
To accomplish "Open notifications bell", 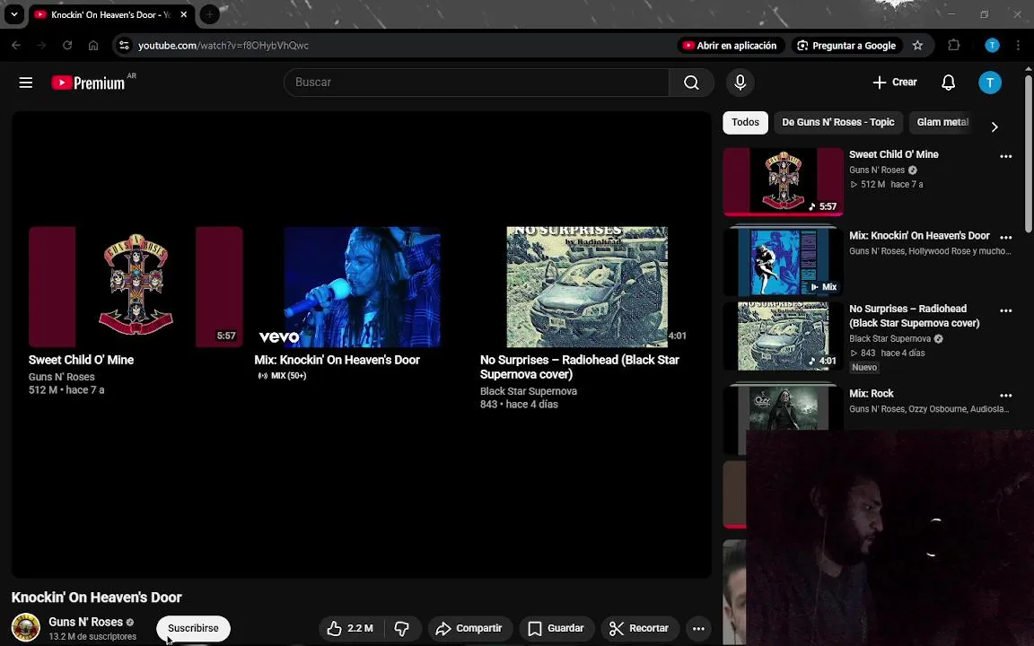I will click(948, 83).
